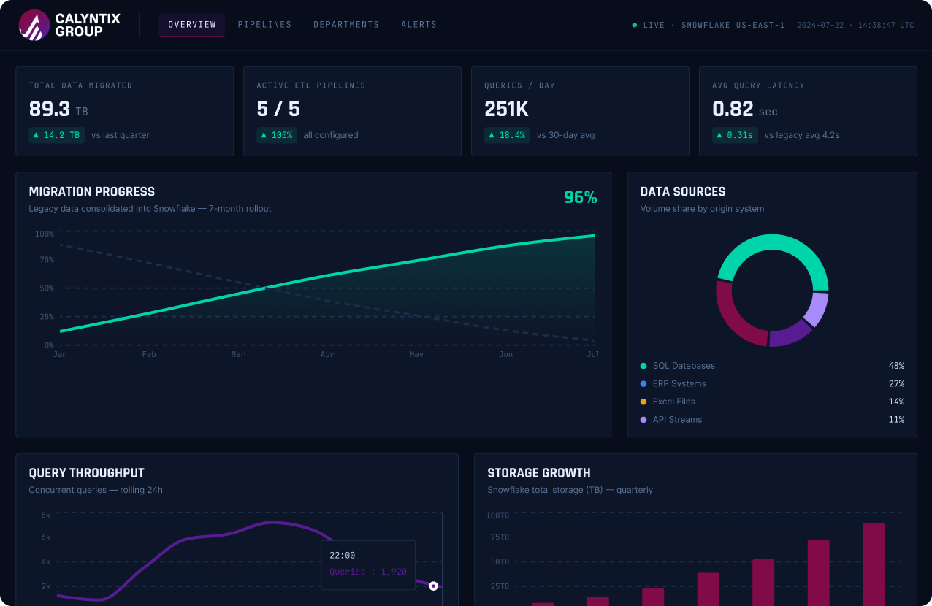Click the Queries : 1,920 tooltip text
The width and height of the screenshot is (932, 606).
pyautogui.click(x=368, y=572)
